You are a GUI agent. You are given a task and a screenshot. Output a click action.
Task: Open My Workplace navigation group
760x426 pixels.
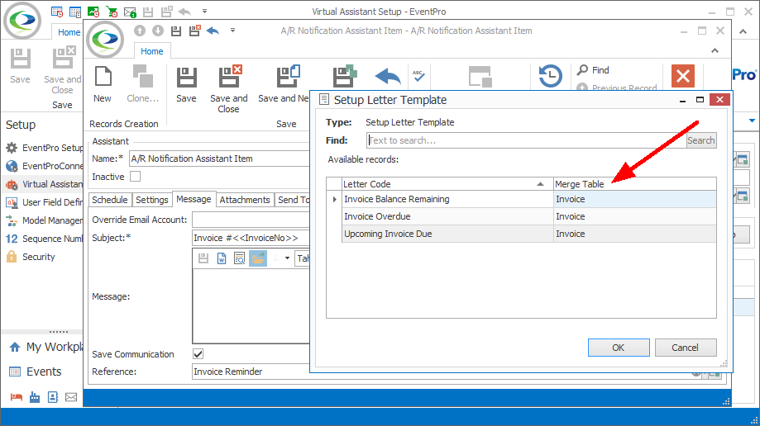click(x=46, y=347)
